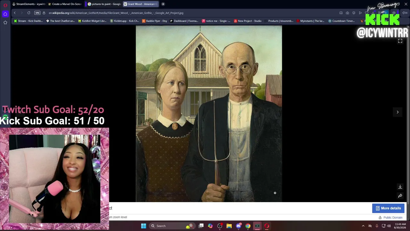Image resolution: width=410 pixels, height=231 pixels.
Task: Open volume settings speaker icon
Action: [x=389, y=226]
